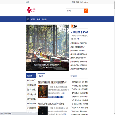
Task: Click the rank number 5 in the ranking list
Action: point(71,96)
